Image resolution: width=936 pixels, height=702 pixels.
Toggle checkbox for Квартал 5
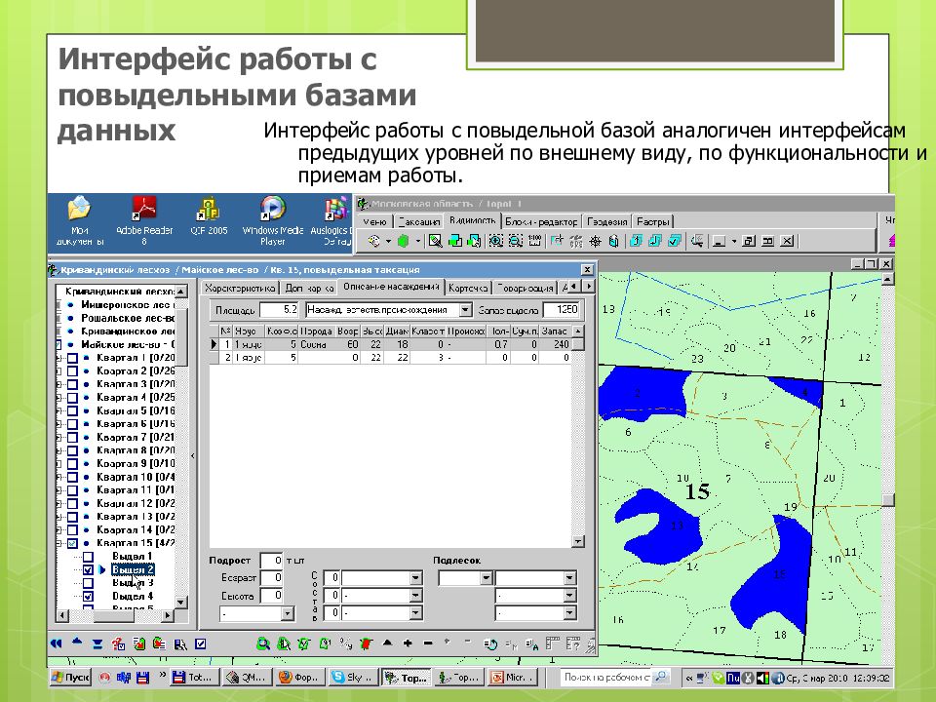pyautogui.click(x=72, y=410)
